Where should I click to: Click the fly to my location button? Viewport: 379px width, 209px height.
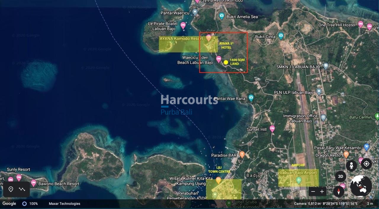[366, 164]
